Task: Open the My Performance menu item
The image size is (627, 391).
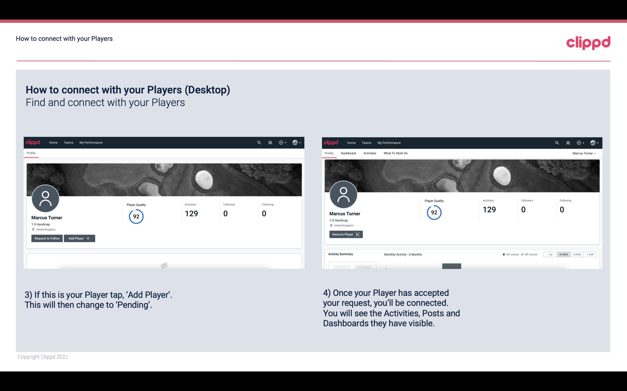Action: click(x=90, y=142)
